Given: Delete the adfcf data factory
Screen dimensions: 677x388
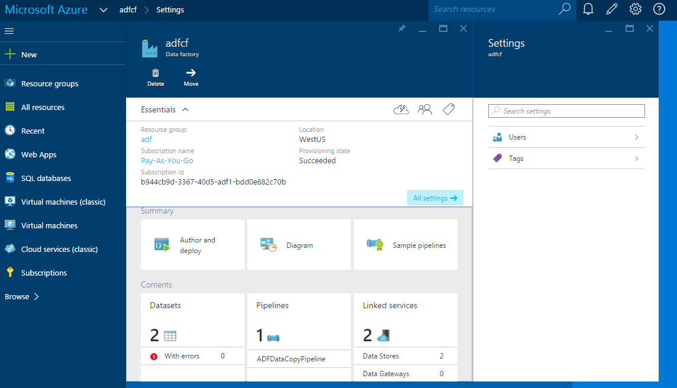Looking at the screenshot, I should [x=156, y=77].
